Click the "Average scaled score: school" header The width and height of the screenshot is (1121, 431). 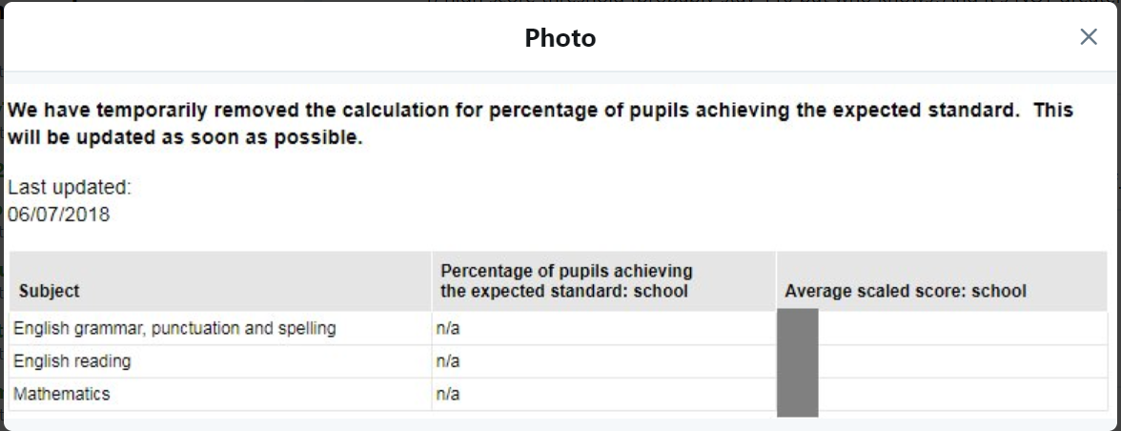[x=905, y=291]
